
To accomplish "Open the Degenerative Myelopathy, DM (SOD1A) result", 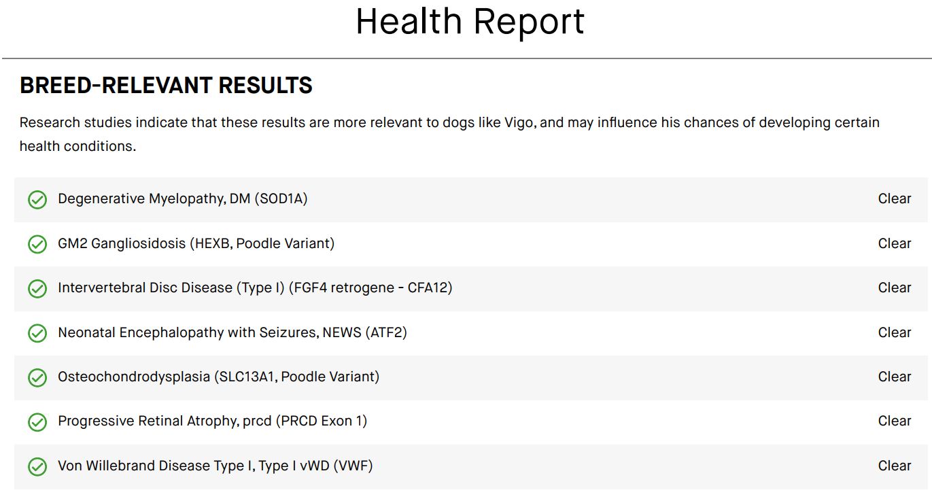I will click(x=182, y=199).
